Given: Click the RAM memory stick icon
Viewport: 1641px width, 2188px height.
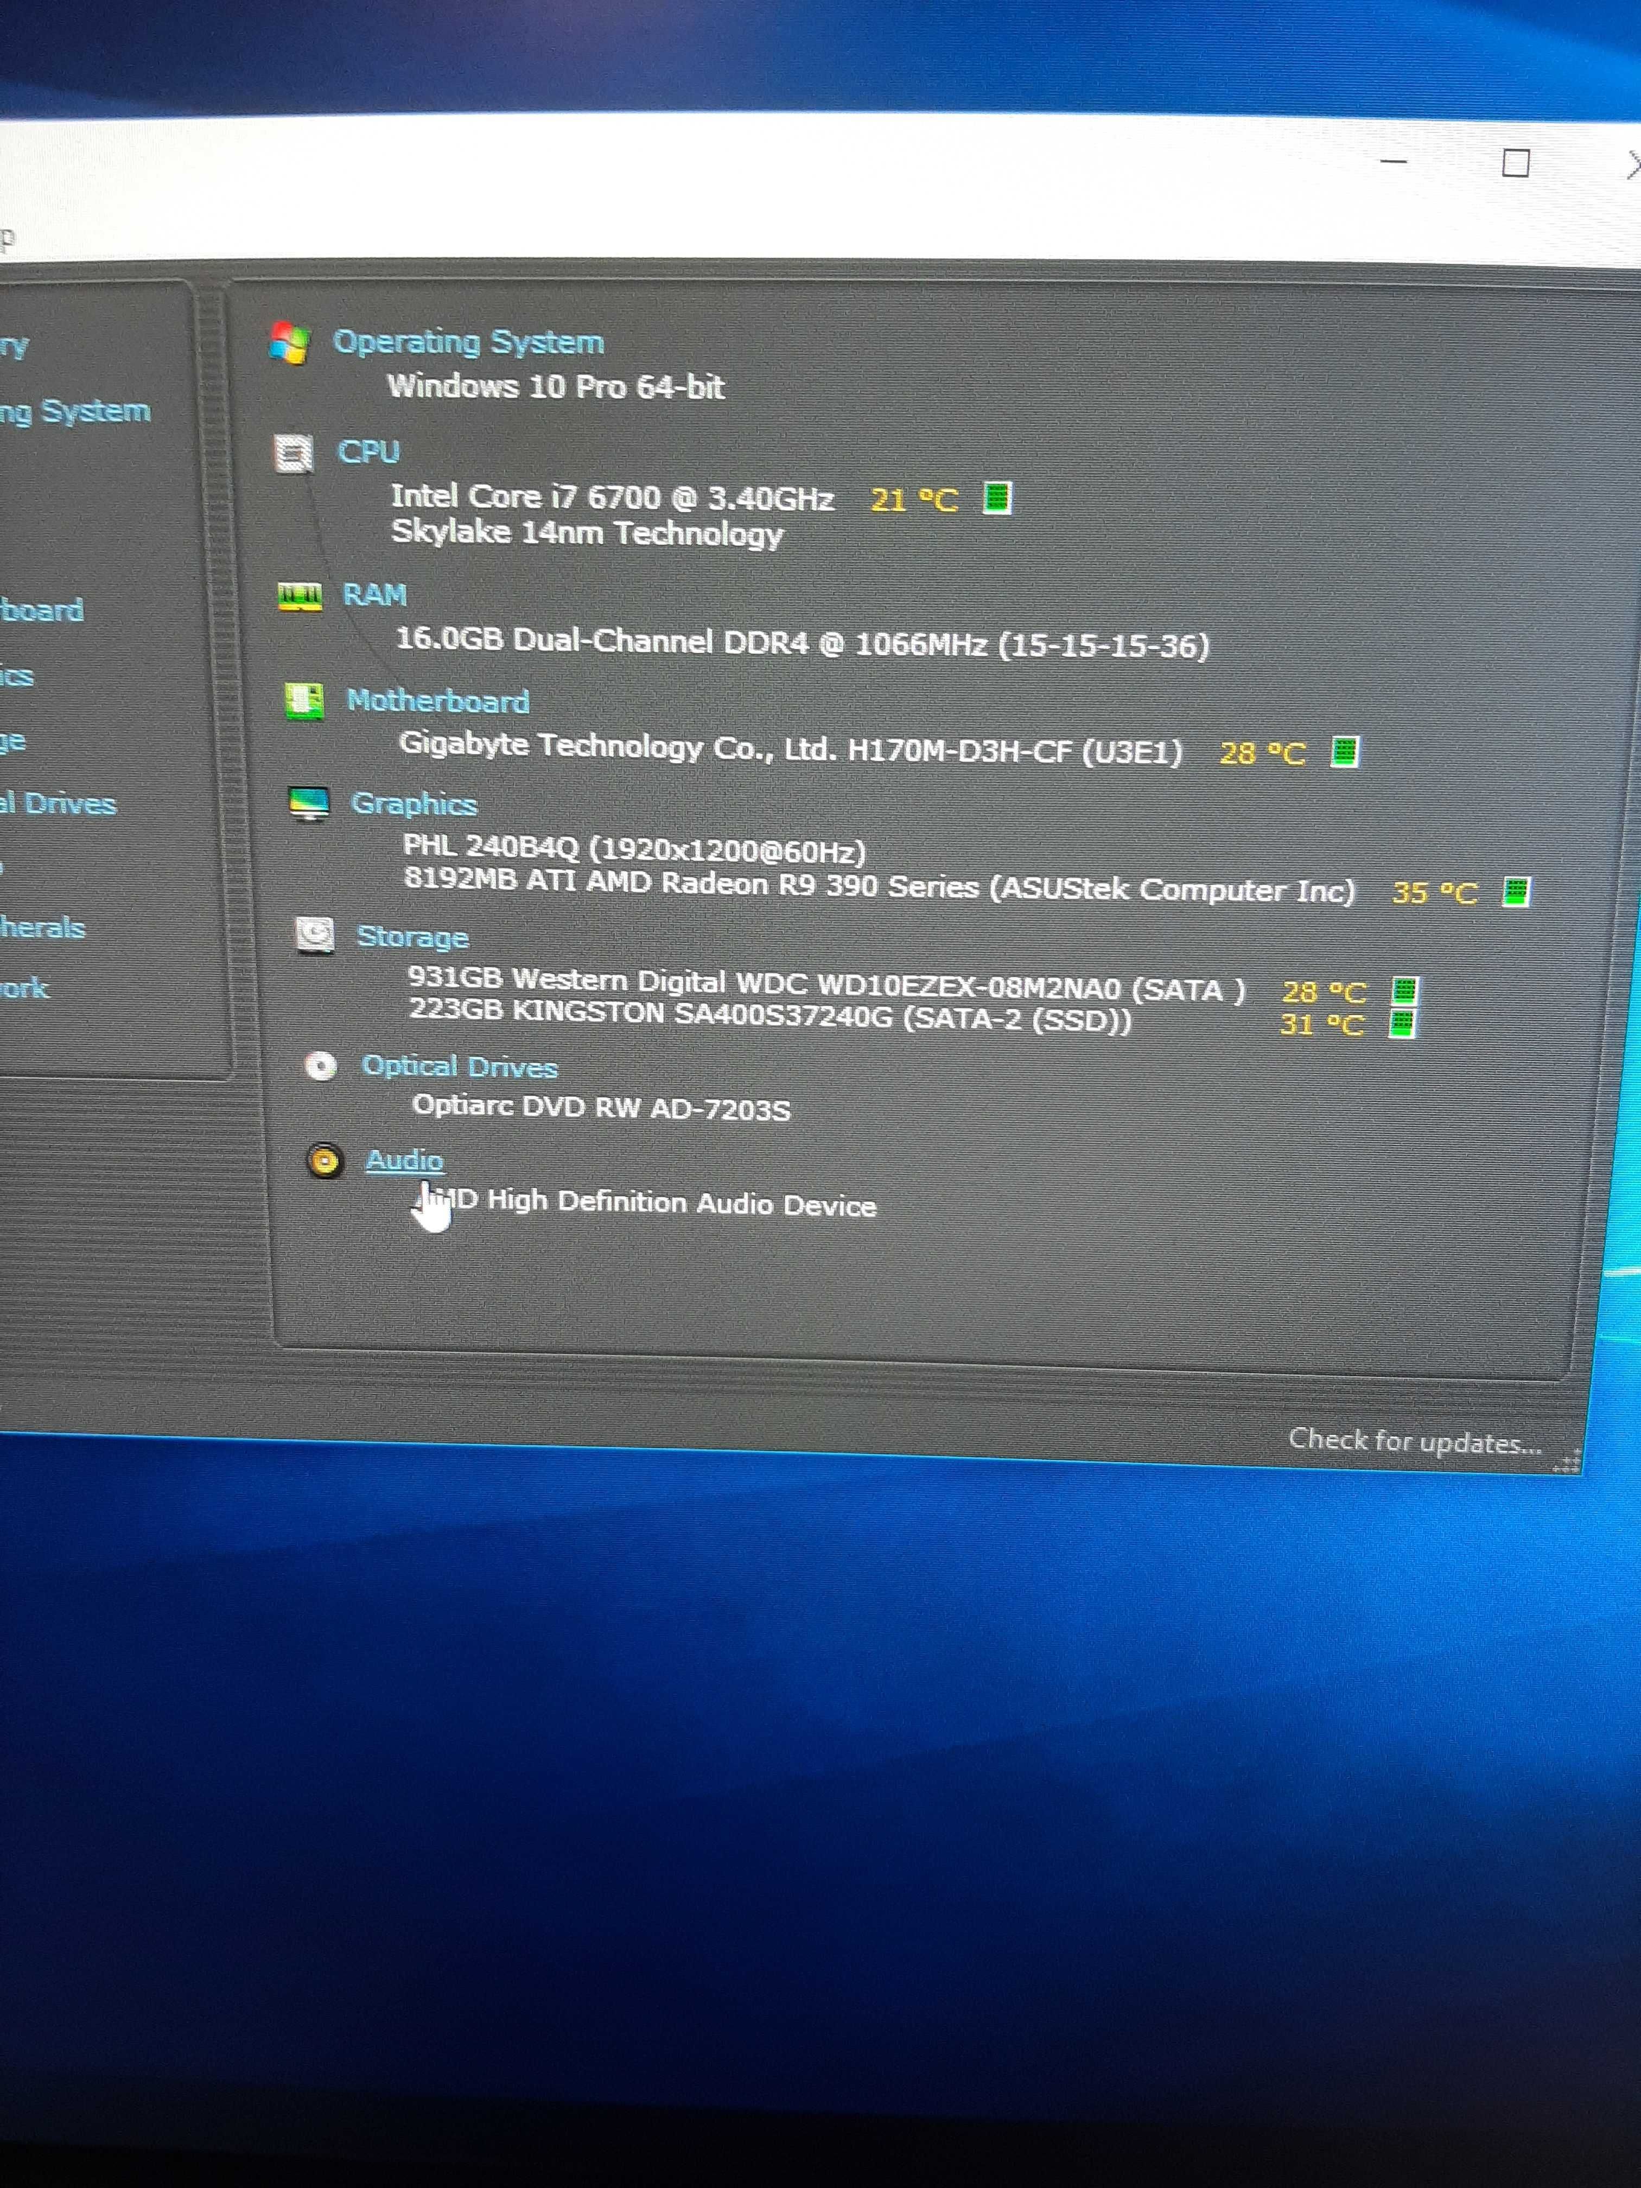Looking at the screenshot, I should click(300, 595).
